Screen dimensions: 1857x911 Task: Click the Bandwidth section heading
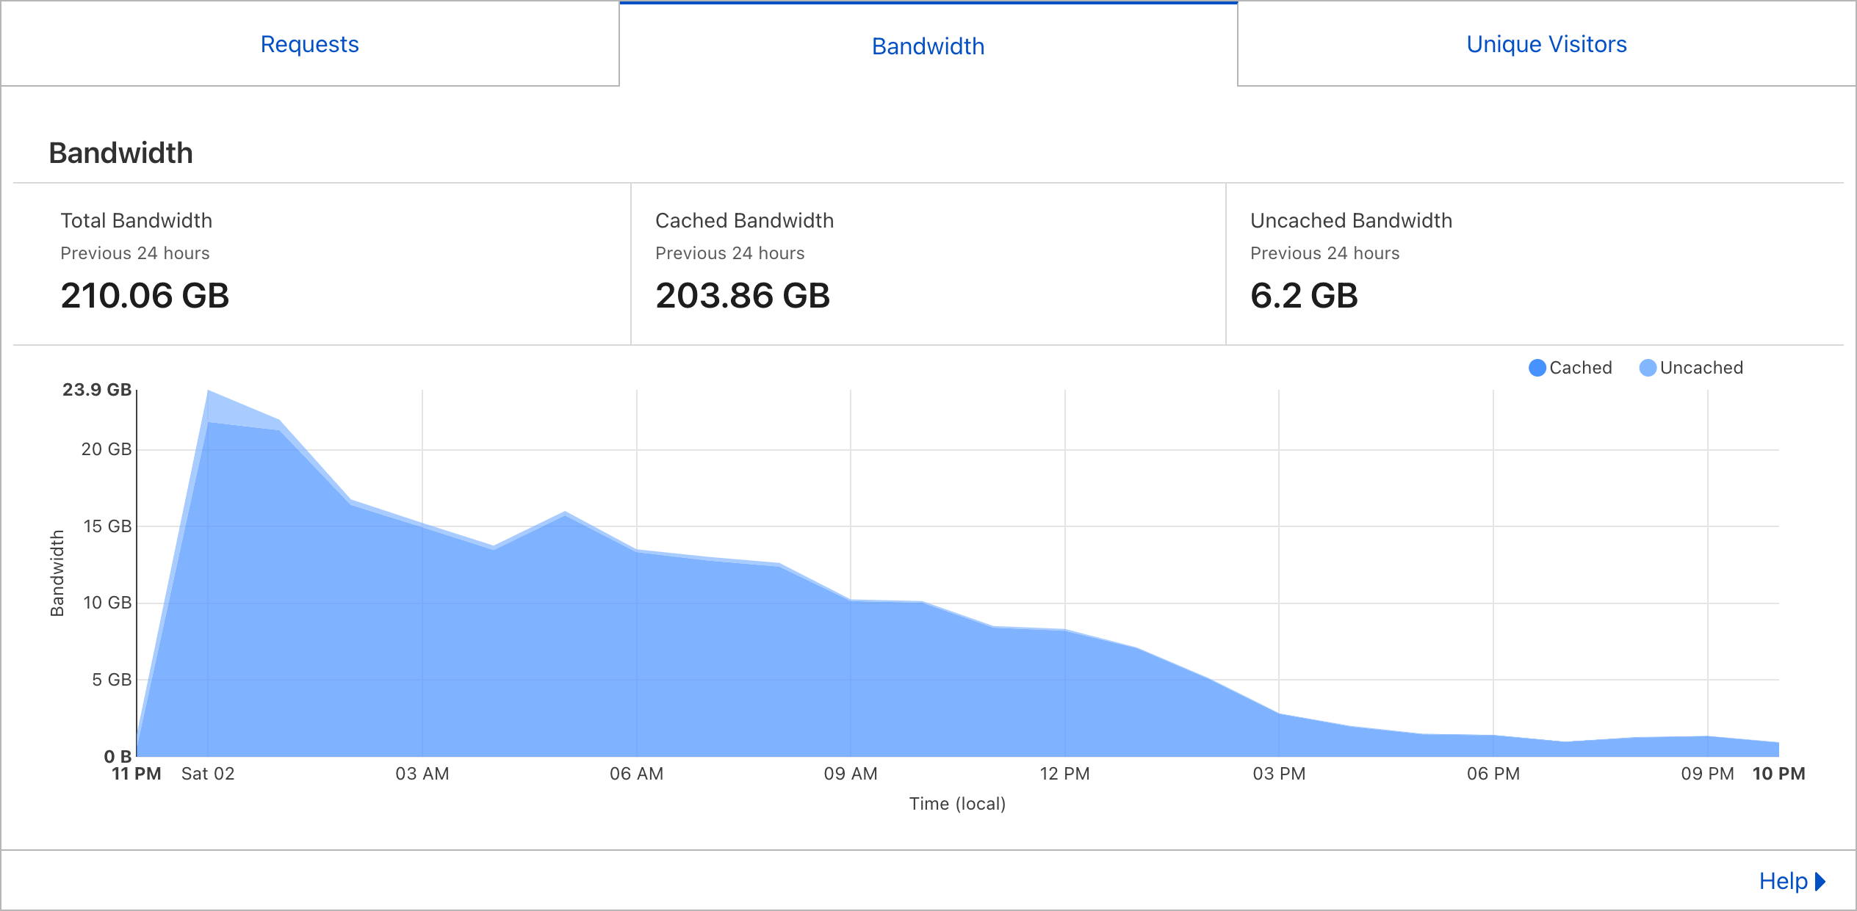pos(121,153)
